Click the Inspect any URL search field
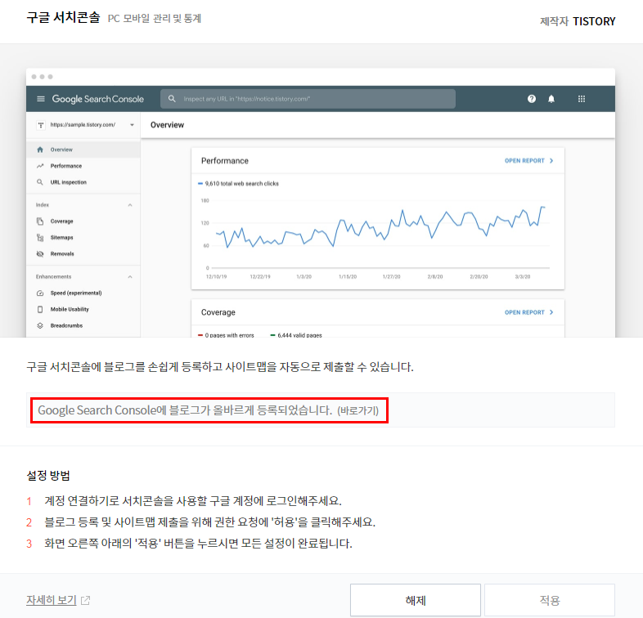 tap(308, 99)
